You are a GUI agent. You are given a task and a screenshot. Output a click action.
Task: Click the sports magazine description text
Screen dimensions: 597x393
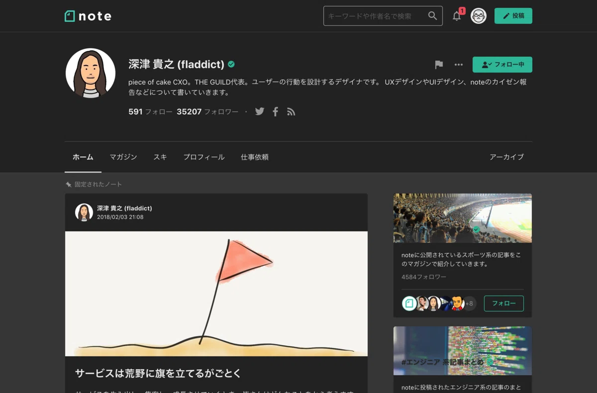[461, 260]
